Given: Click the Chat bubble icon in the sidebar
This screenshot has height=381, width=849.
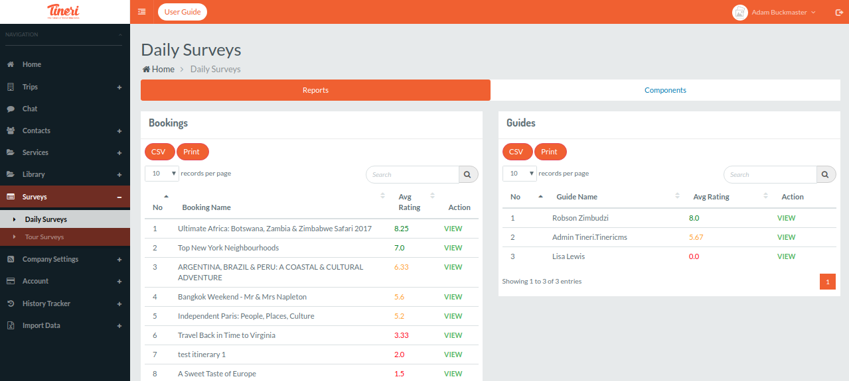Looking at the screenshot, I should pos(11,109).
